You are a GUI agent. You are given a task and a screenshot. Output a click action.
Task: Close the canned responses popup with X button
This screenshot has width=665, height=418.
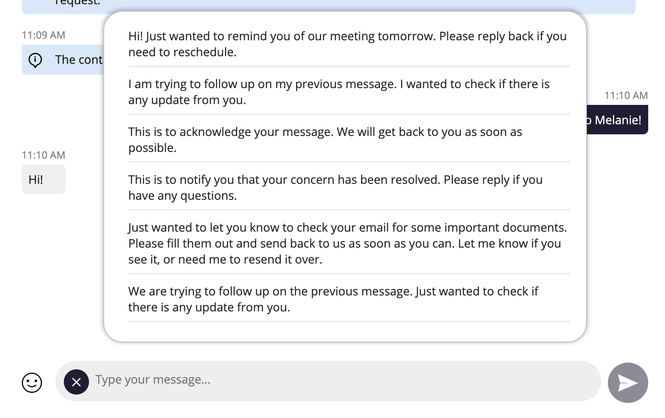point(76,382)
